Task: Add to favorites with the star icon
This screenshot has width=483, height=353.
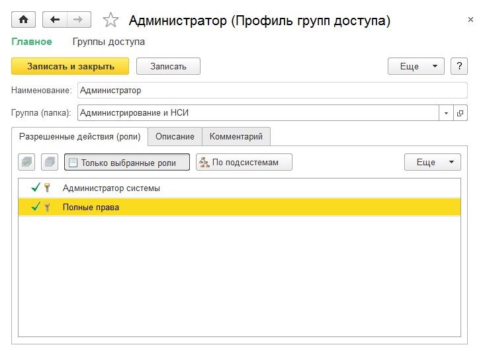Action: pos(110,20)
